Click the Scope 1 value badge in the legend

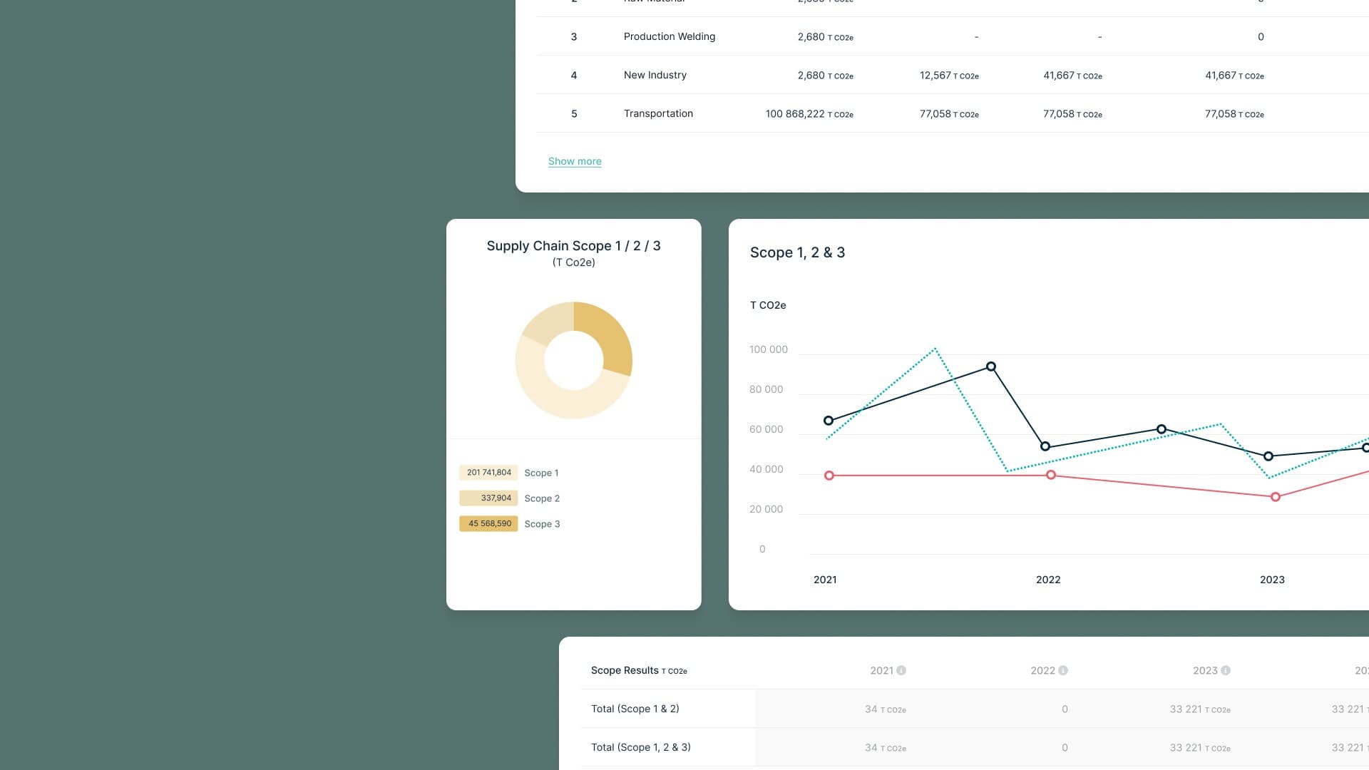click(488, 472)
